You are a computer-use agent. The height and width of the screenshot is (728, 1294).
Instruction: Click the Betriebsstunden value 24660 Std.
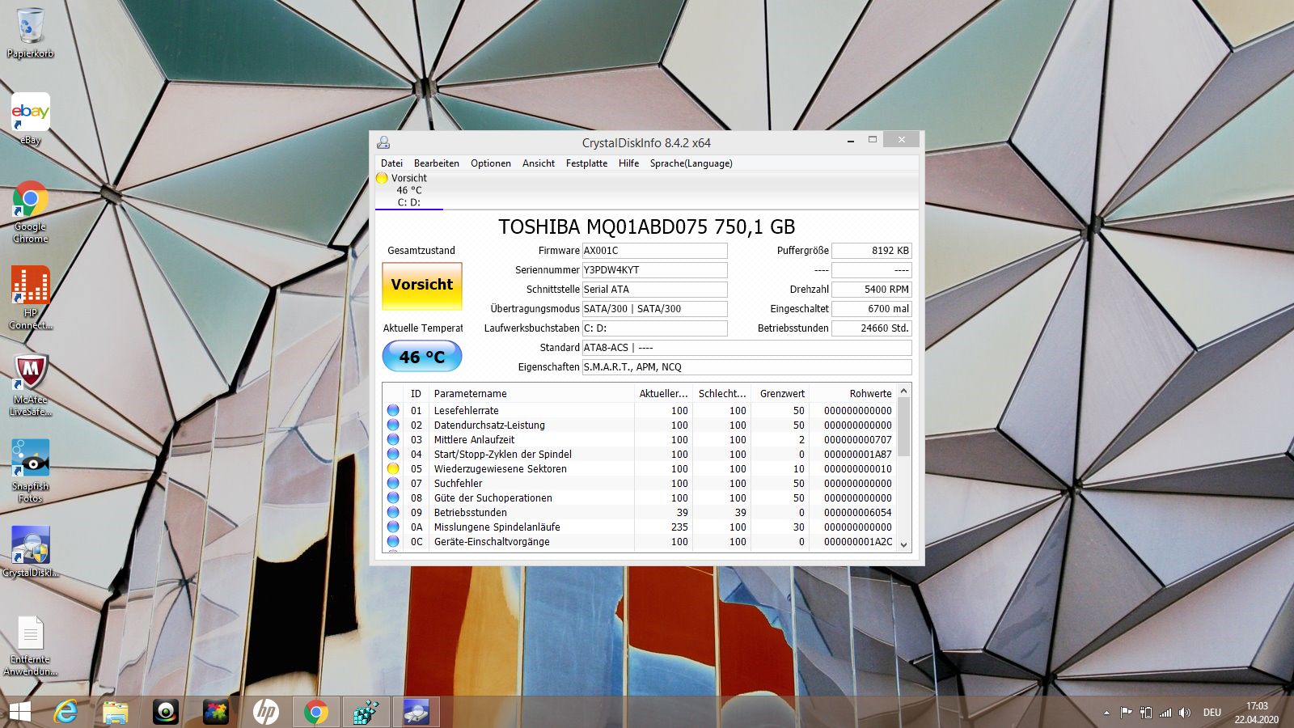pos(872,328)
